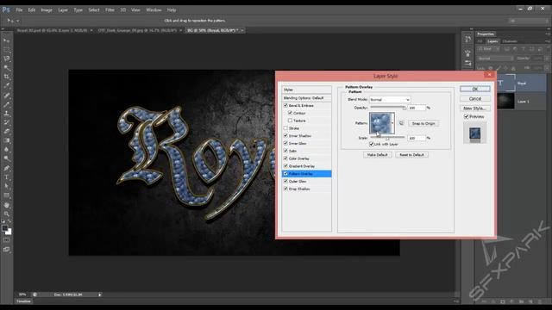Select the Eyedropper tool
The width and height of the screenshot is (552, 310).
[7, 86]
